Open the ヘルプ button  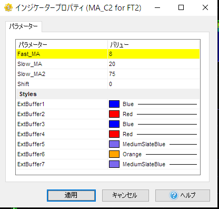click(x=183, y=195)
